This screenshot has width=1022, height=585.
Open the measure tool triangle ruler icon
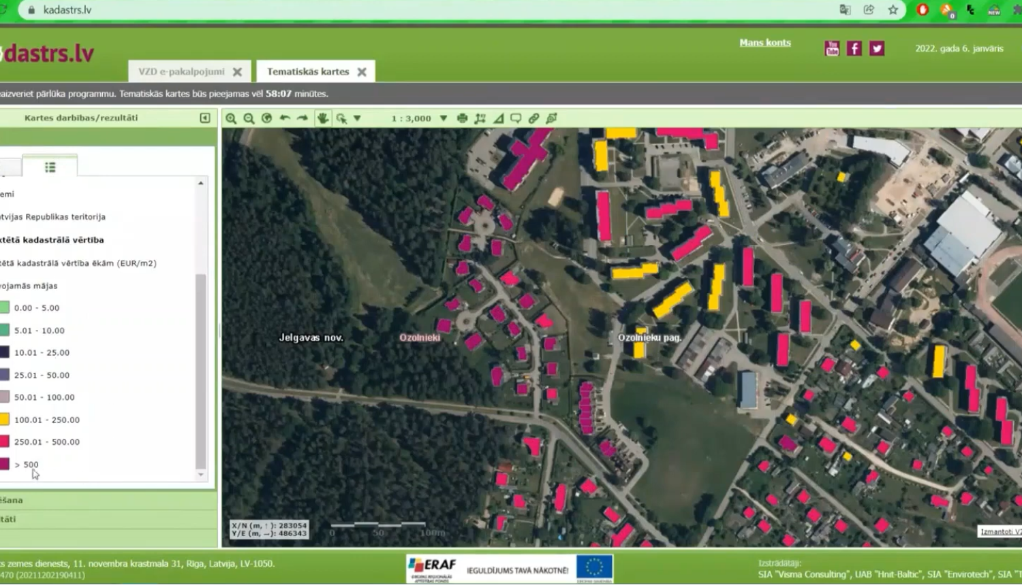tap(498, 118)
